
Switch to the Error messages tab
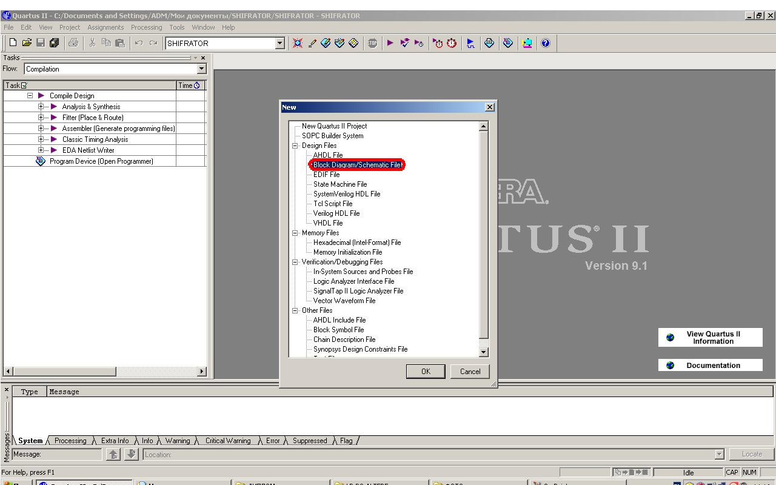point(273,441)
